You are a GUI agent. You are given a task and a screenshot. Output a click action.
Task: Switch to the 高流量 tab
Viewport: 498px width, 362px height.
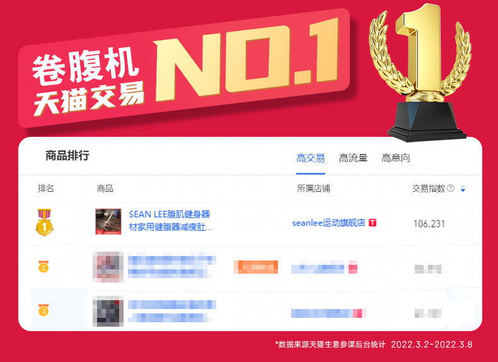point(353,158)
